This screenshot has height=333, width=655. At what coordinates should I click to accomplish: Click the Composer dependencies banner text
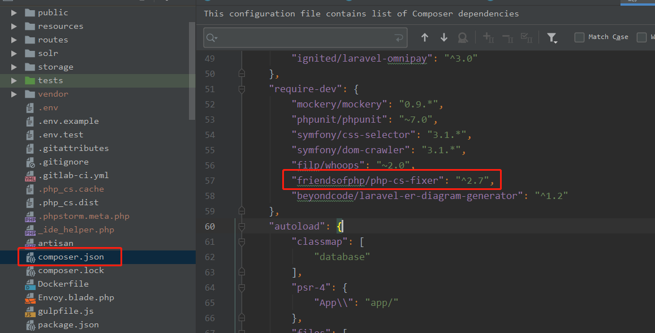[x=361, y=14]
